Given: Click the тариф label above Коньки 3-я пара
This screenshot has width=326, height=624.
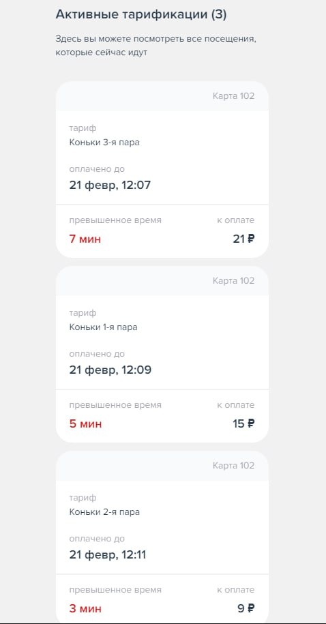Looking at the screenshot, I should click(x=83, y=128).
